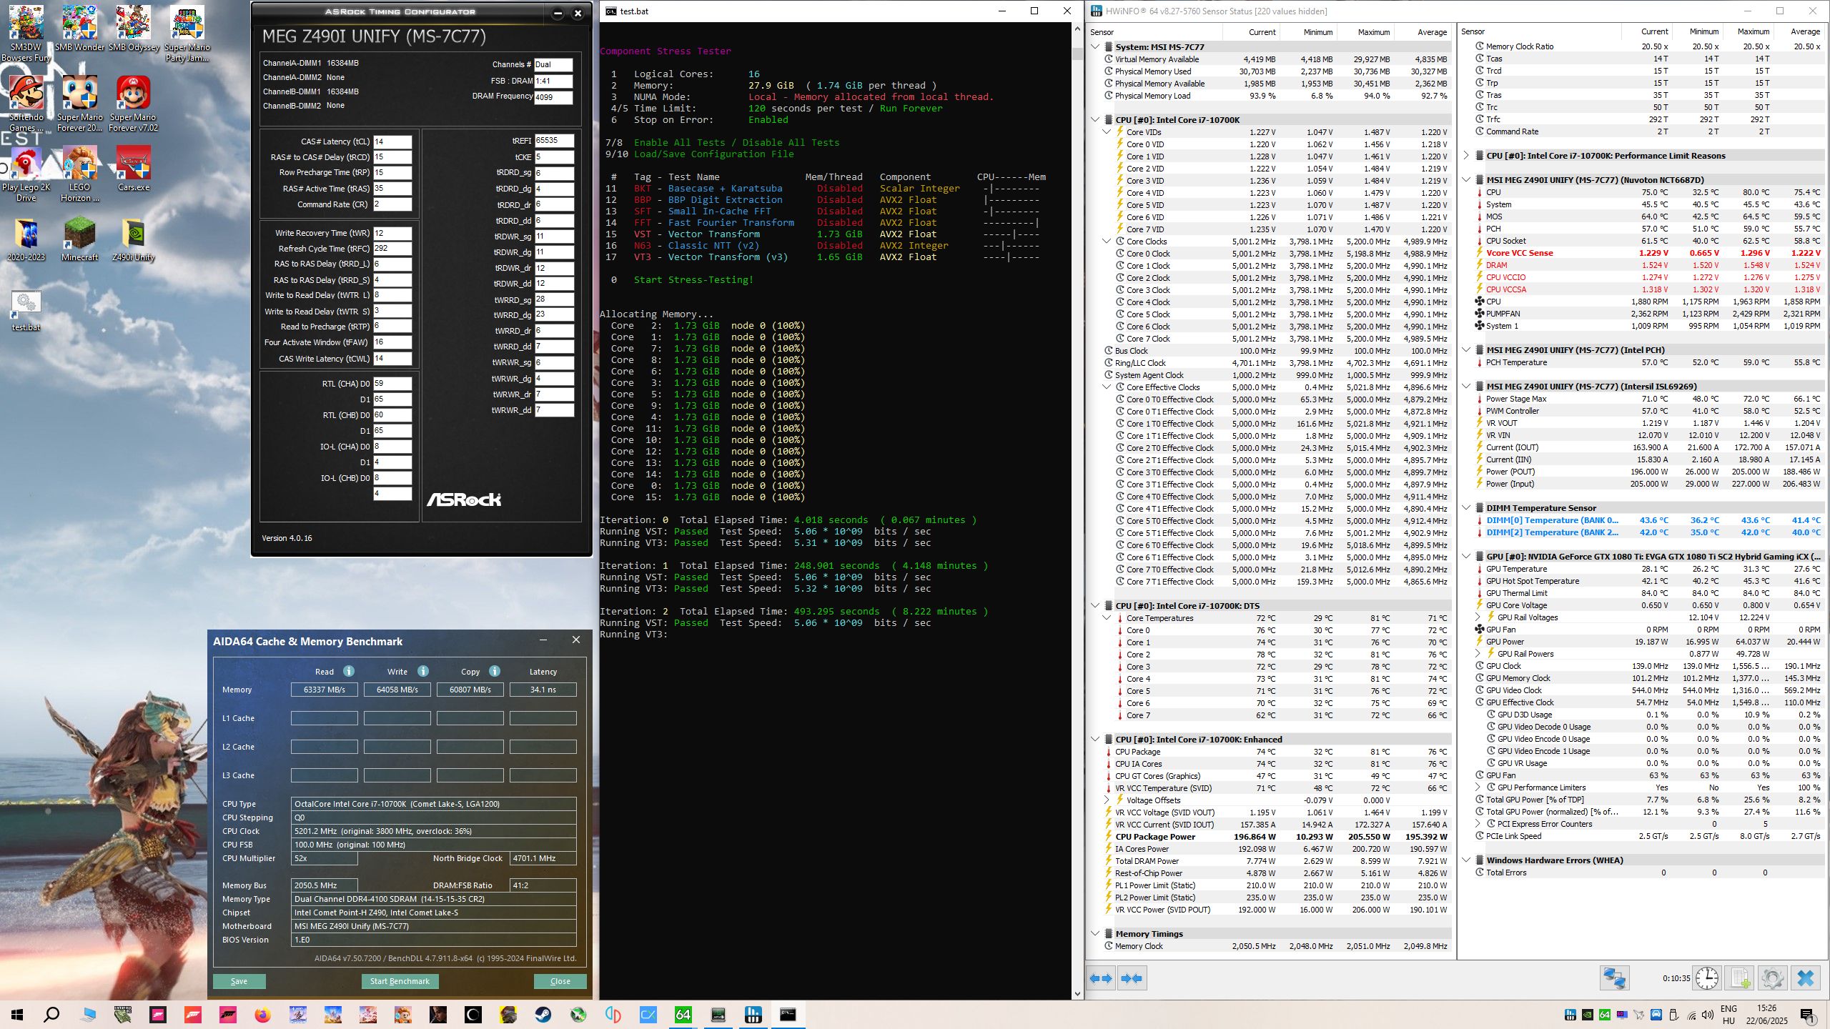Click Start Benchmark button

[x=400, y=981]
